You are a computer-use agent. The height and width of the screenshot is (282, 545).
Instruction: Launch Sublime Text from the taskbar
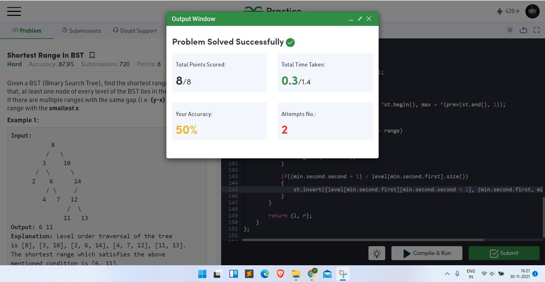pyautogui.click(x=249, y=273)
